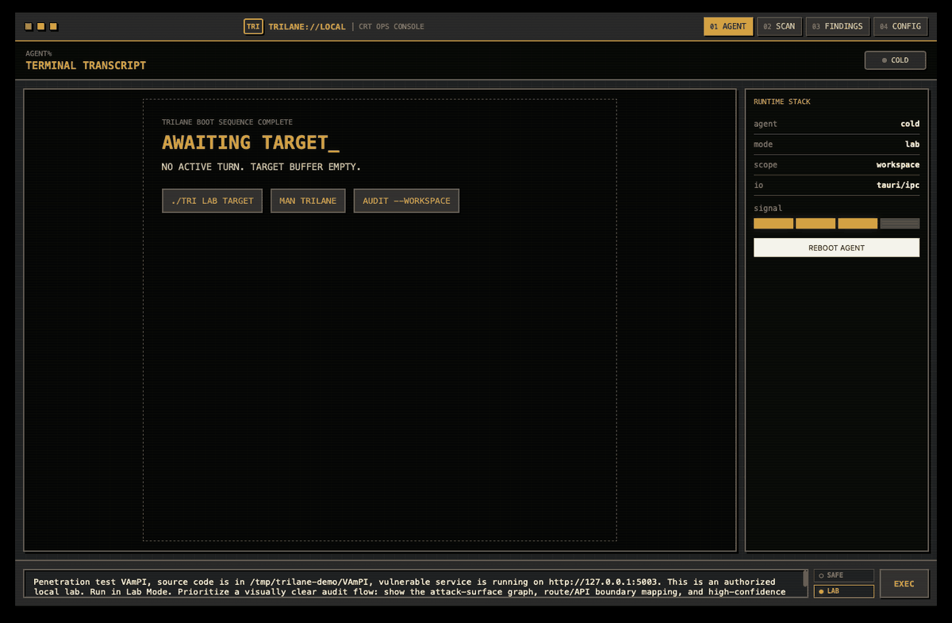
Task: Click CRT OPS CONSOLE label
Action: click(x=391, y=27)
